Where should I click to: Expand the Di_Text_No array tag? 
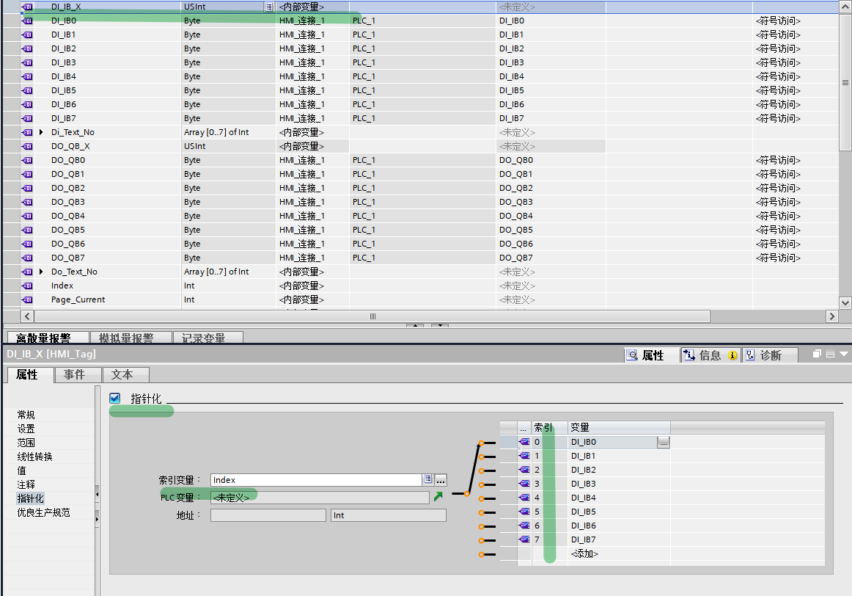pos(41,132)
